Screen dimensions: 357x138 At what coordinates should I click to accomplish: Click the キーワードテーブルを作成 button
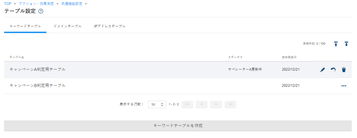[x=178, y=126]
